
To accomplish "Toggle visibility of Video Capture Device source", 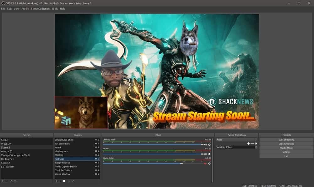I will tap(96, 166).
